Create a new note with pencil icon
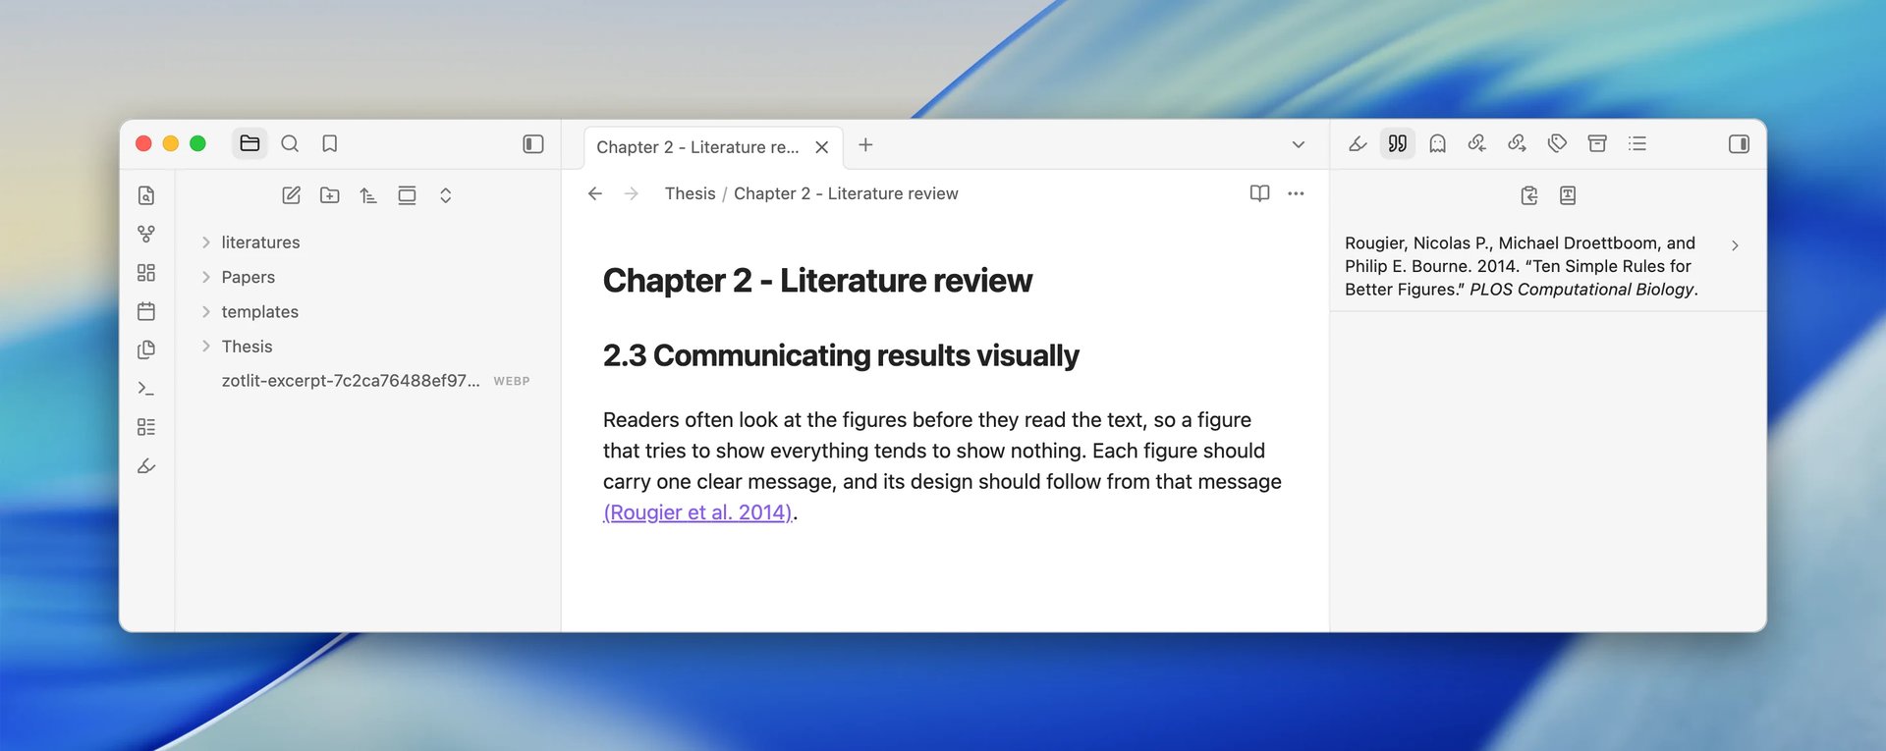The image size is (1886, 751). pyautogui.click(x=291, y=195)
